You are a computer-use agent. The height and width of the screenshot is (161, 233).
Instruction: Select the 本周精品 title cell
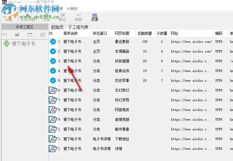pyautogui.click(x=122, y=51)
